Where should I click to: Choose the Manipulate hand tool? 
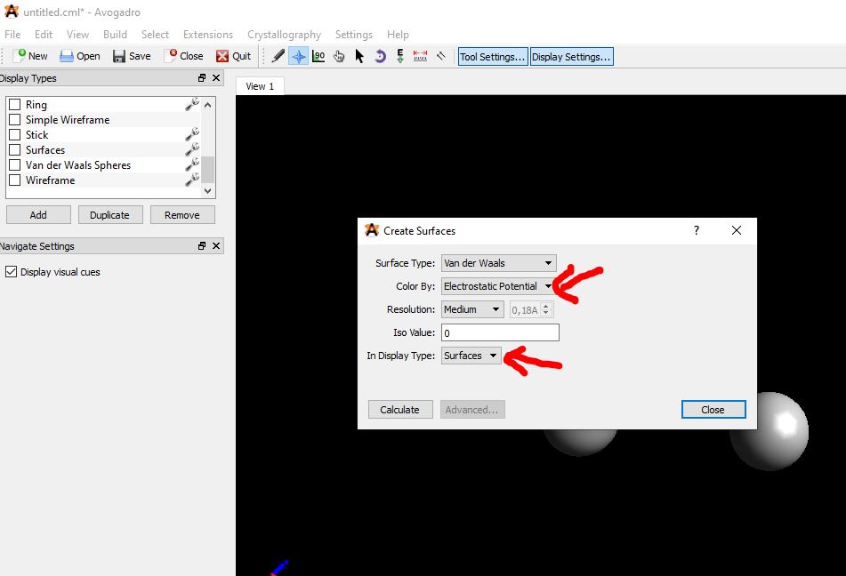click(x=339, y=56)
